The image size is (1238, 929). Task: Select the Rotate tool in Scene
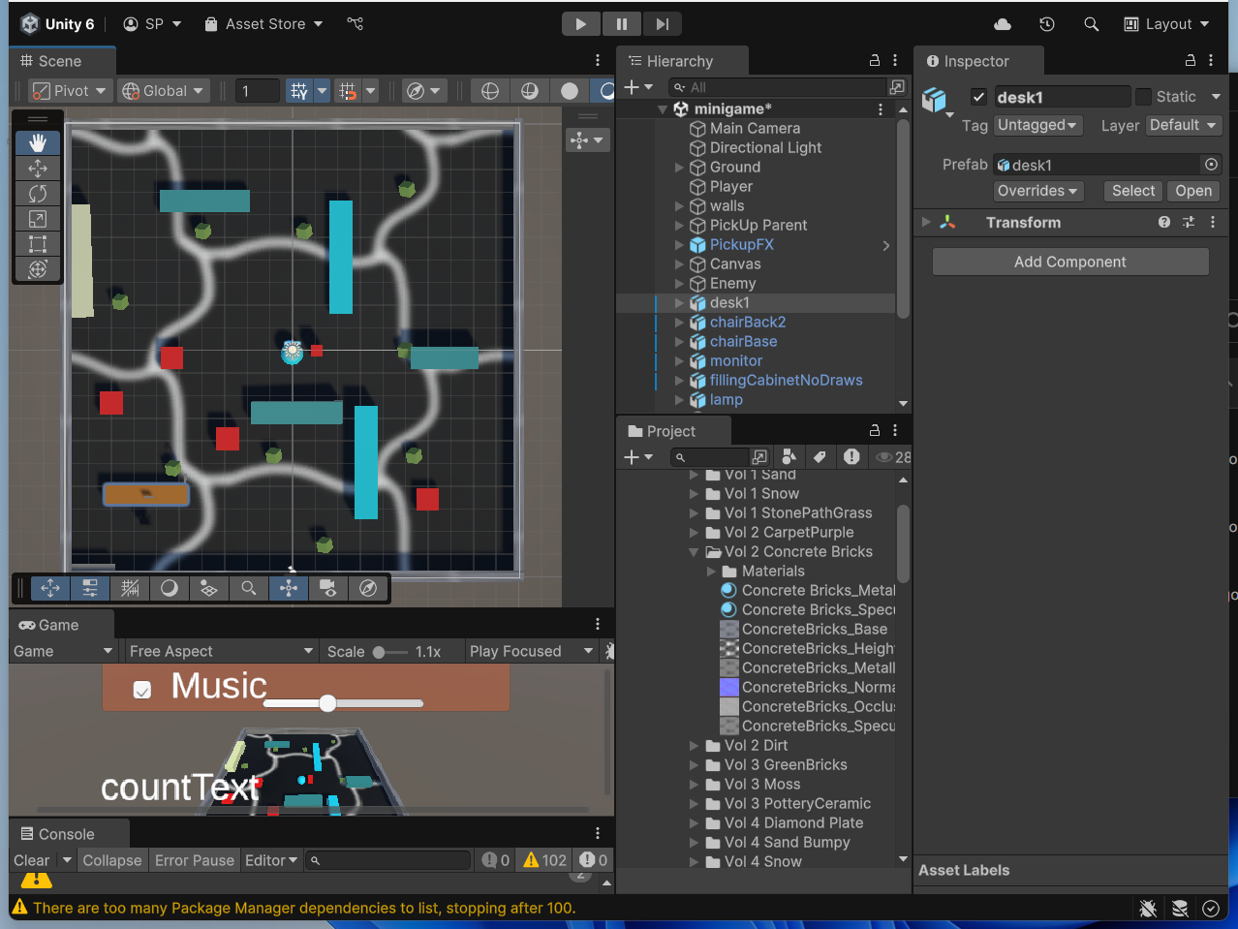(38, 194)
